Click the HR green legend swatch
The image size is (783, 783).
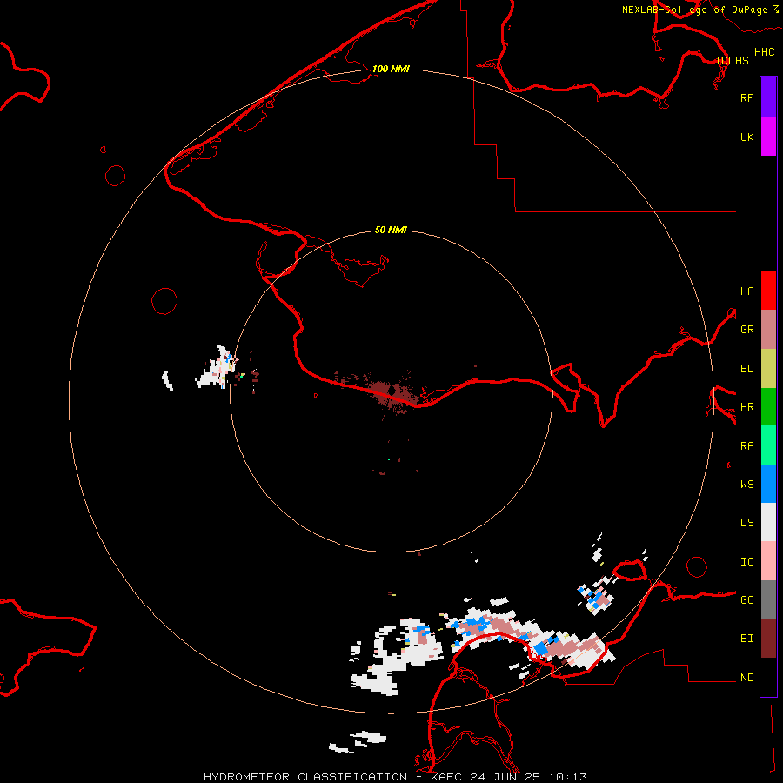coord(768,407)
